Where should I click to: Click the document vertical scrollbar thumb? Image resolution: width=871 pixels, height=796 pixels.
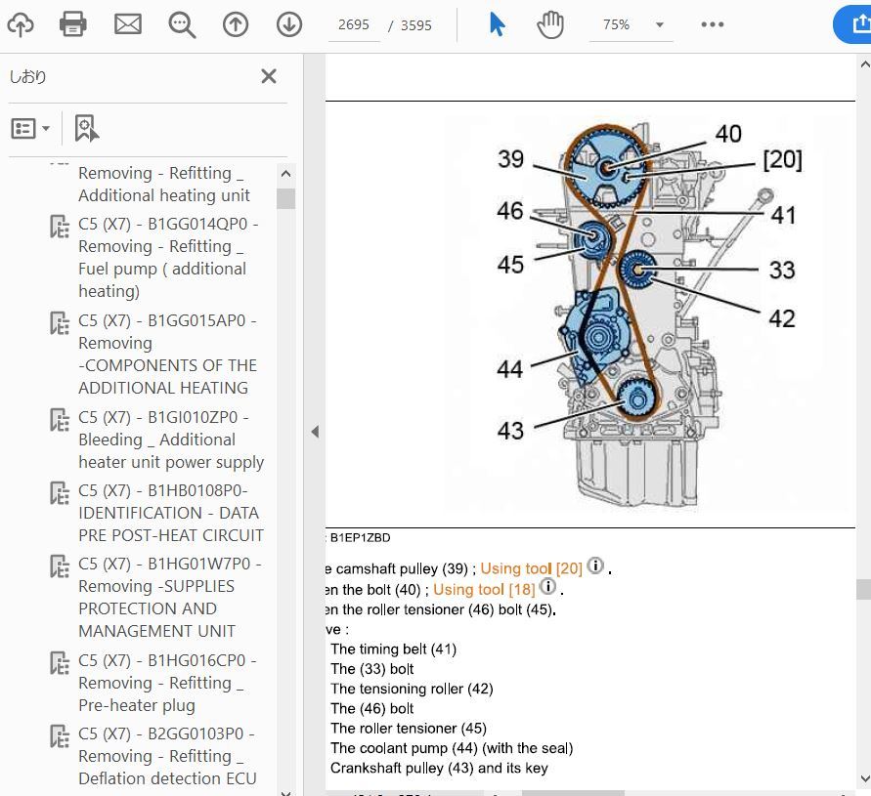(x=864, y=590)
